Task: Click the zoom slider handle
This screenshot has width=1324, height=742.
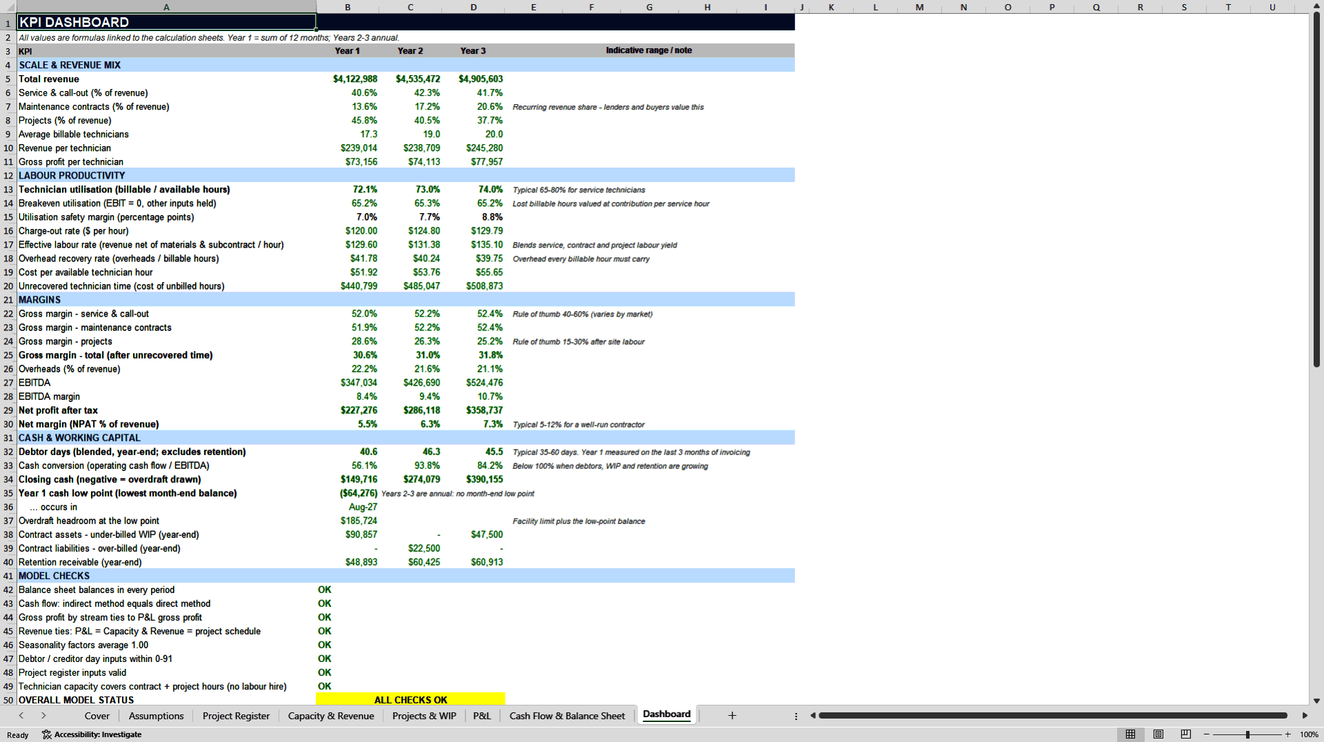Action: [x=1247, y=734]
